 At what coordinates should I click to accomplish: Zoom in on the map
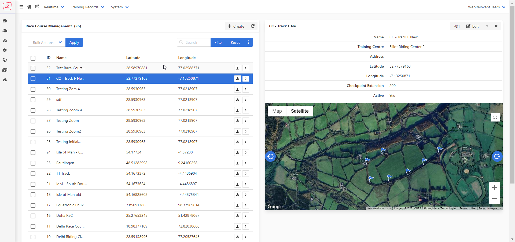[x=494, y=188]
